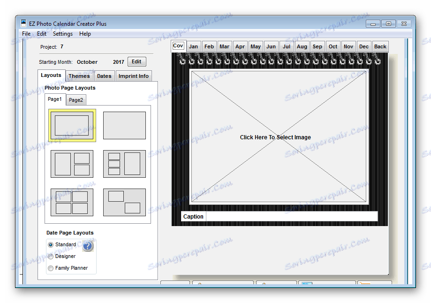Open the Page1 layouts tab
This screenshot has height=303, width=431.
coord(55,99)
